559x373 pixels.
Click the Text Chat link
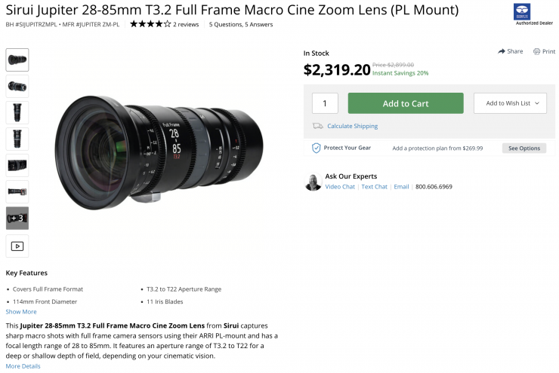point(374,187)
